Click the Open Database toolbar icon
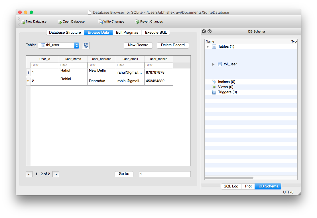Viewport: 317px width, 218px height. 60,22
